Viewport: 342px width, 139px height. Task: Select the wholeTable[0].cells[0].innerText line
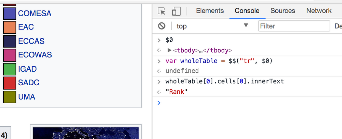[x=225, y=82]
